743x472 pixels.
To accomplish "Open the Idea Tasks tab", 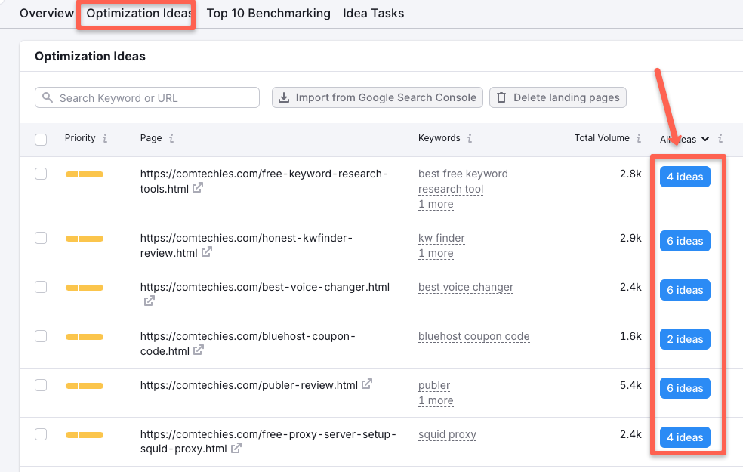I will coord(373,13).
